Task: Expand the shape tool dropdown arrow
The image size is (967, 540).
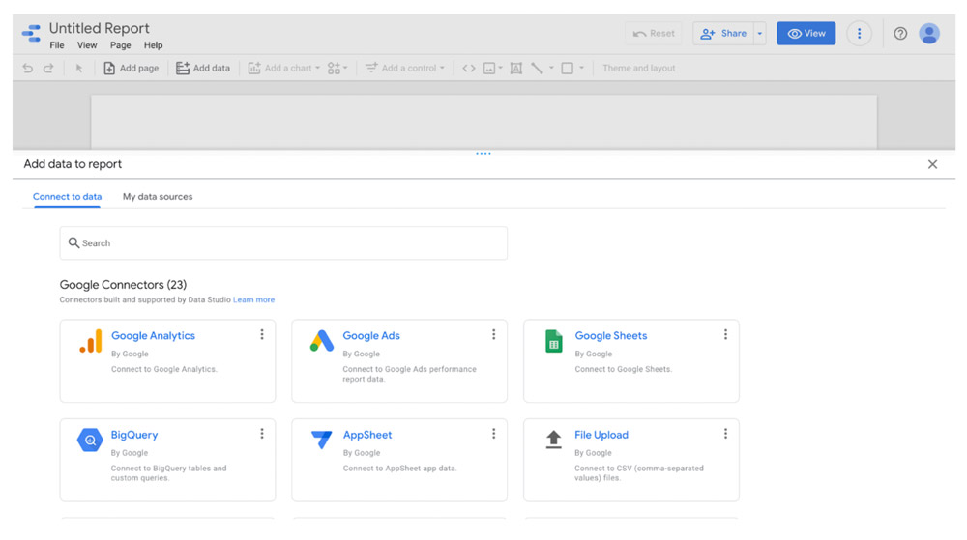Action: pos(581,69)
